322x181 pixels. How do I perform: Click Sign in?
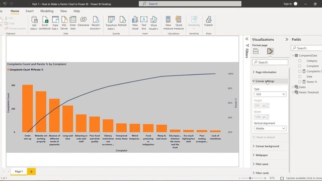point(287,4)
